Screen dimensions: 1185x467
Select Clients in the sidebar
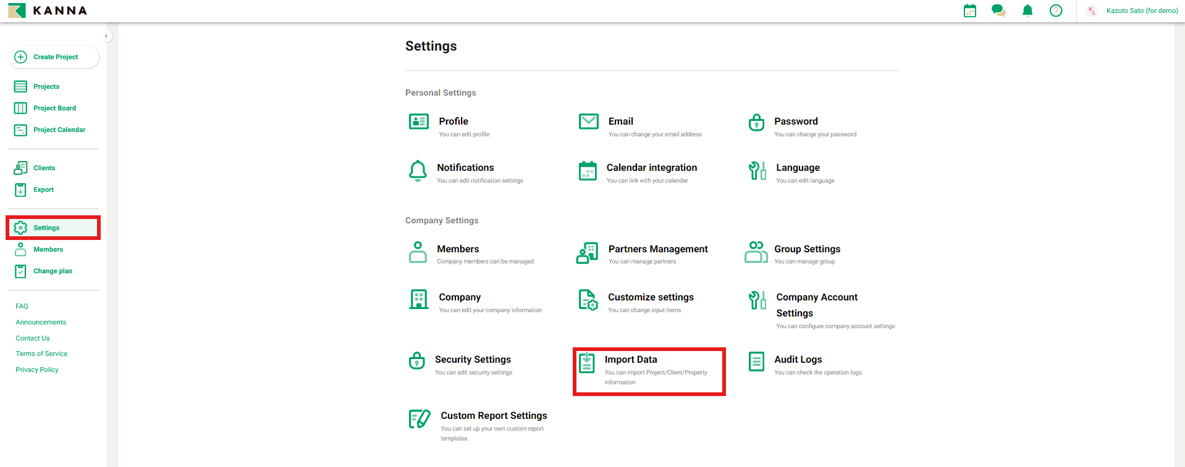click(44, 168)
